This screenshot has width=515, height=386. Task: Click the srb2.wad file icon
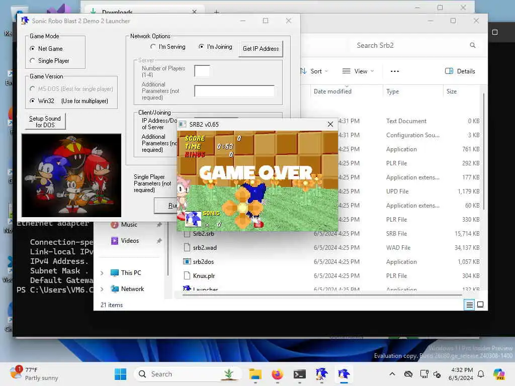click(x=187, y=248)
